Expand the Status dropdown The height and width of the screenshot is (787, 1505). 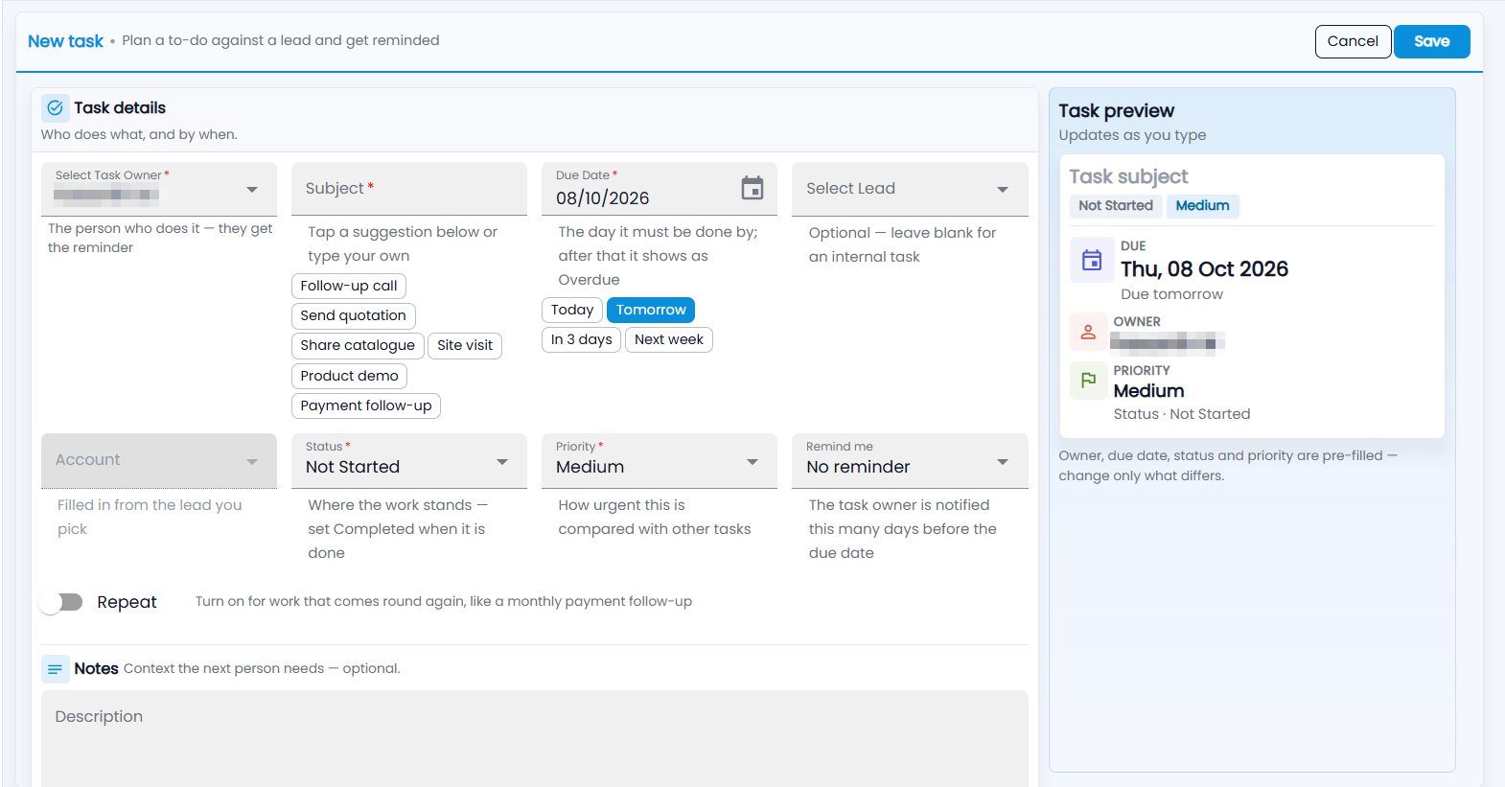pos(409,461)
